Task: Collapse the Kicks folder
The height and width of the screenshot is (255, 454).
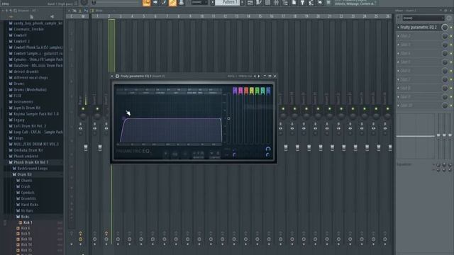Action: click(25, 217)
